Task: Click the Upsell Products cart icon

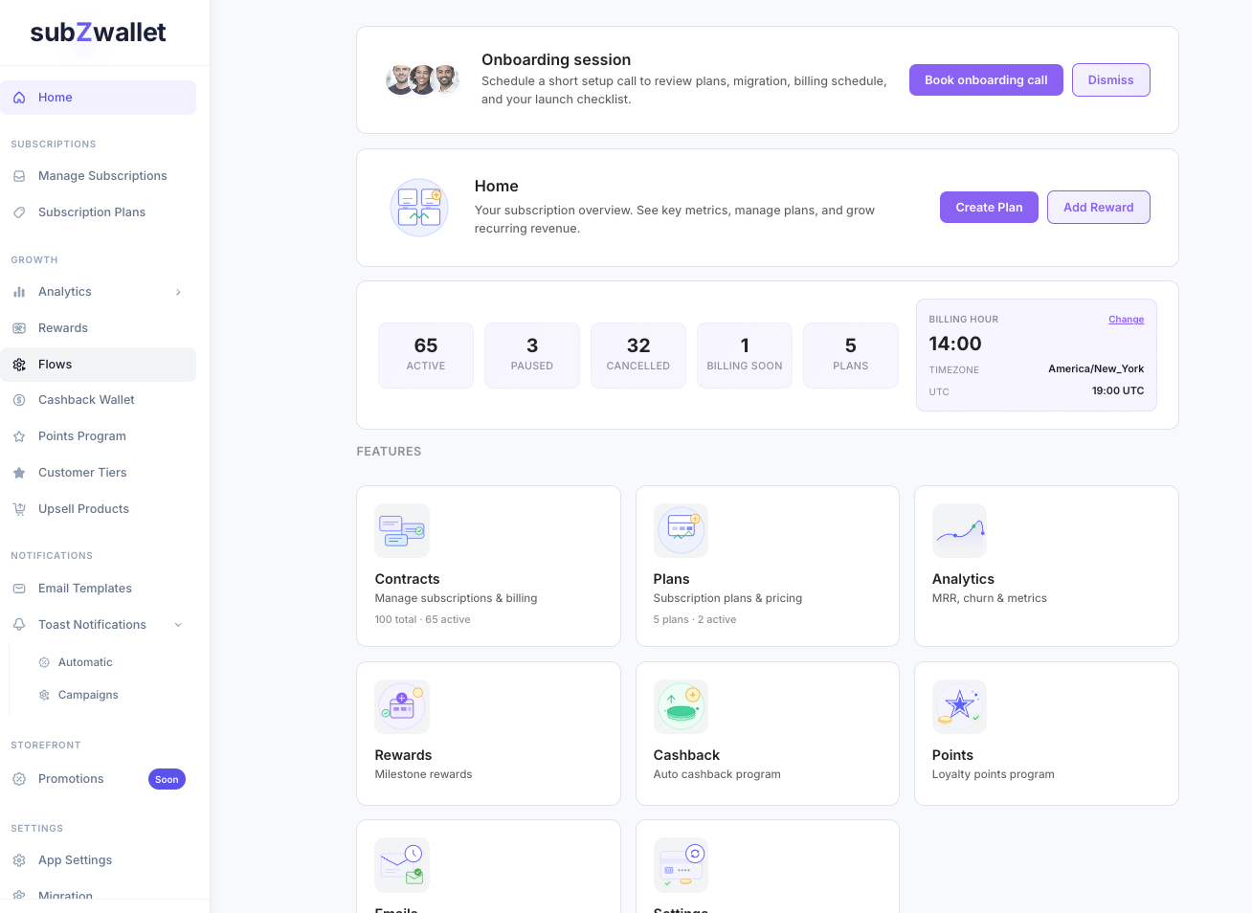Action: pos(19,509)
